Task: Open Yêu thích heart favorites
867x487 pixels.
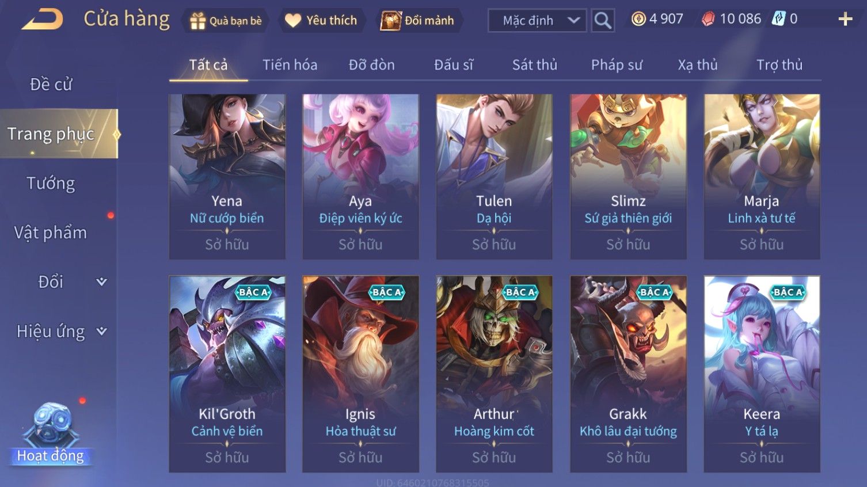Action: 293,21
